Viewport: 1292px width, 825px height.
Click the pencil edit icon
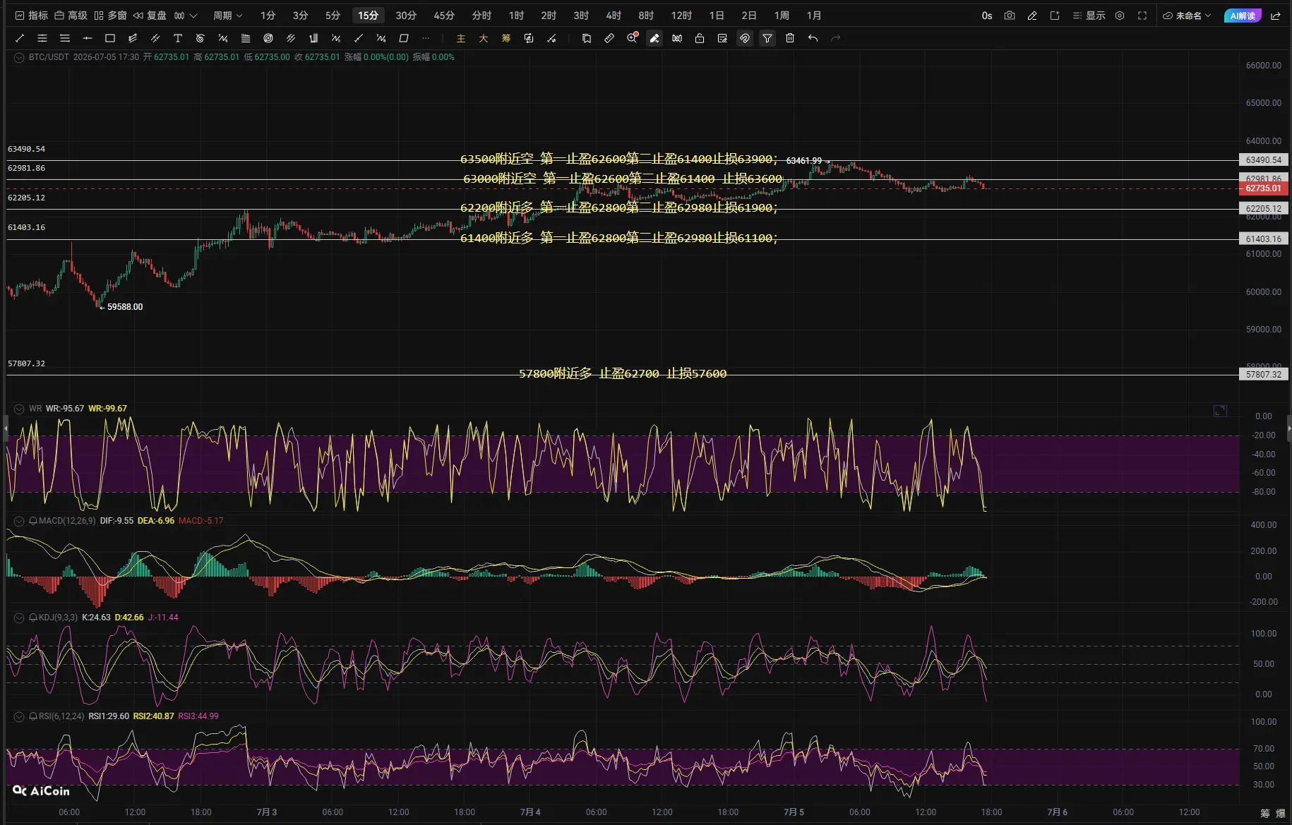point(1032,16)
